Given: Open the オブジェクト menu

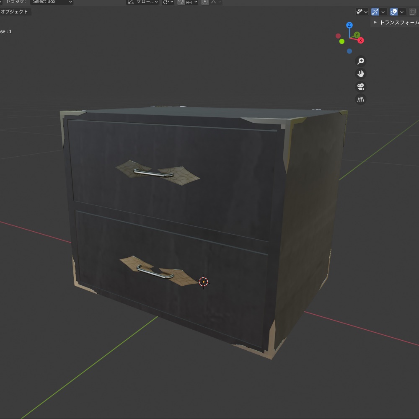Looking at the screenshot, I should (16, 12).
